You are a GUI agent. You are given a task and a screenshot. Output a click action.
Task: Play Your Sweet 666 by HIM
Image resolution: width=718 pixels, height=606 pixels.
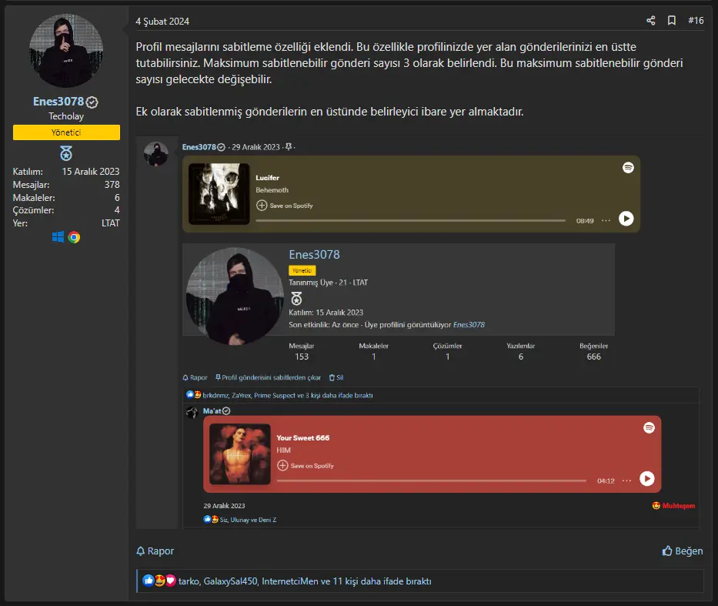coord(646,479)
